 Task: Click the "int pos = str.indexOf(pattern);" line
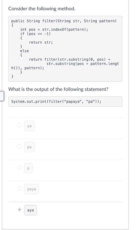[x=54, y=30]
